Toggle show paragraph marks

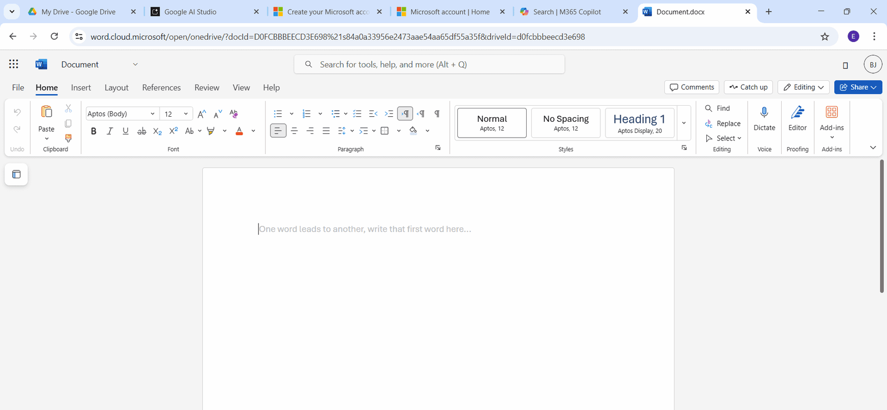437,114
